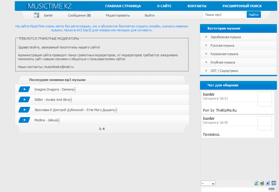Click bankir user avatar in header

(x=37, y=15)
